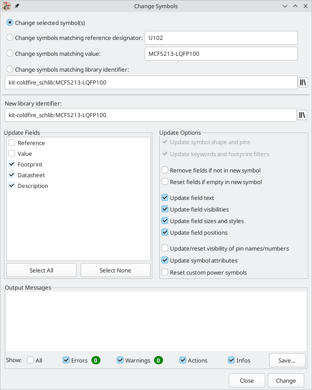Click the Save... button for output messages
Image resolution: width=312 pixels, height=390 pixels.
click(x=287, y=360)
